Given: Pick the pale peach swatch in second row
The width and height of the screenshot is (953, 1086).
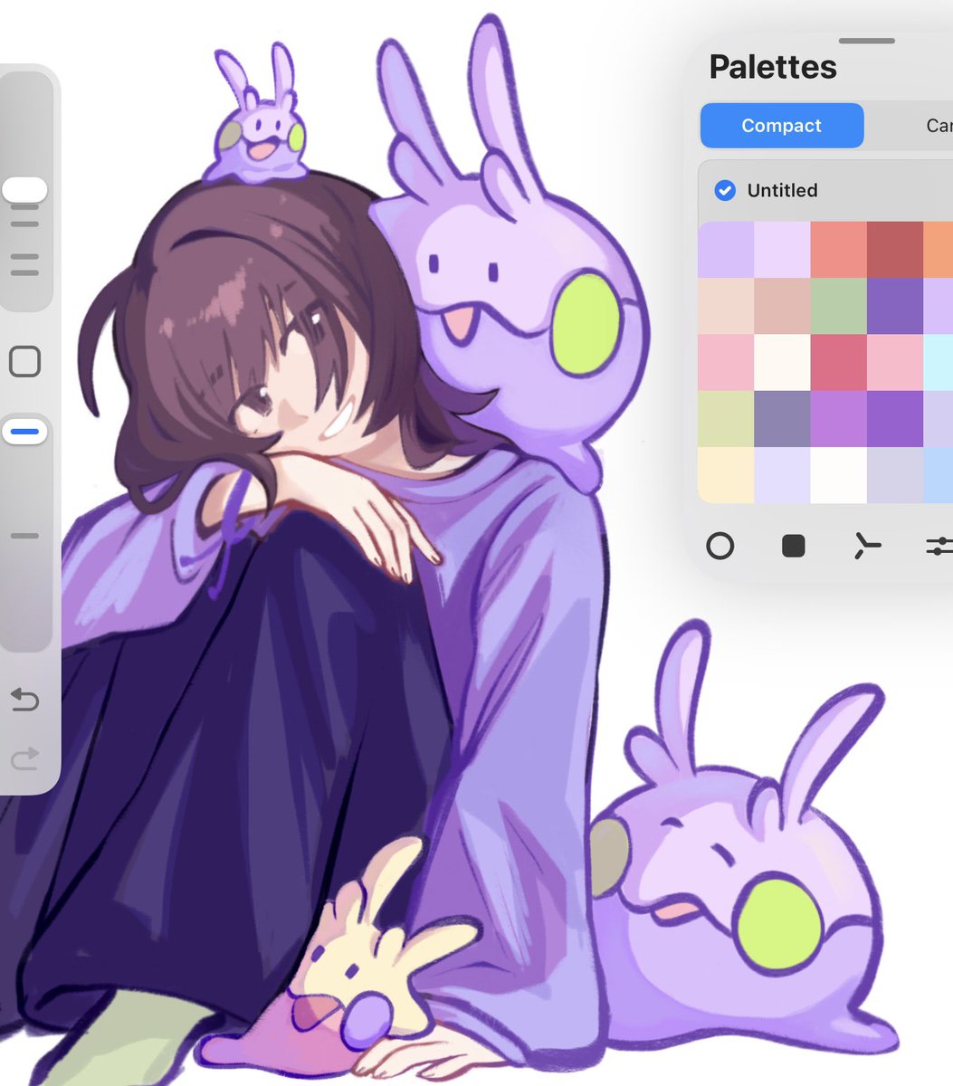Looking at the screenshot, I should pyautogui.click(x=726, y=306).
